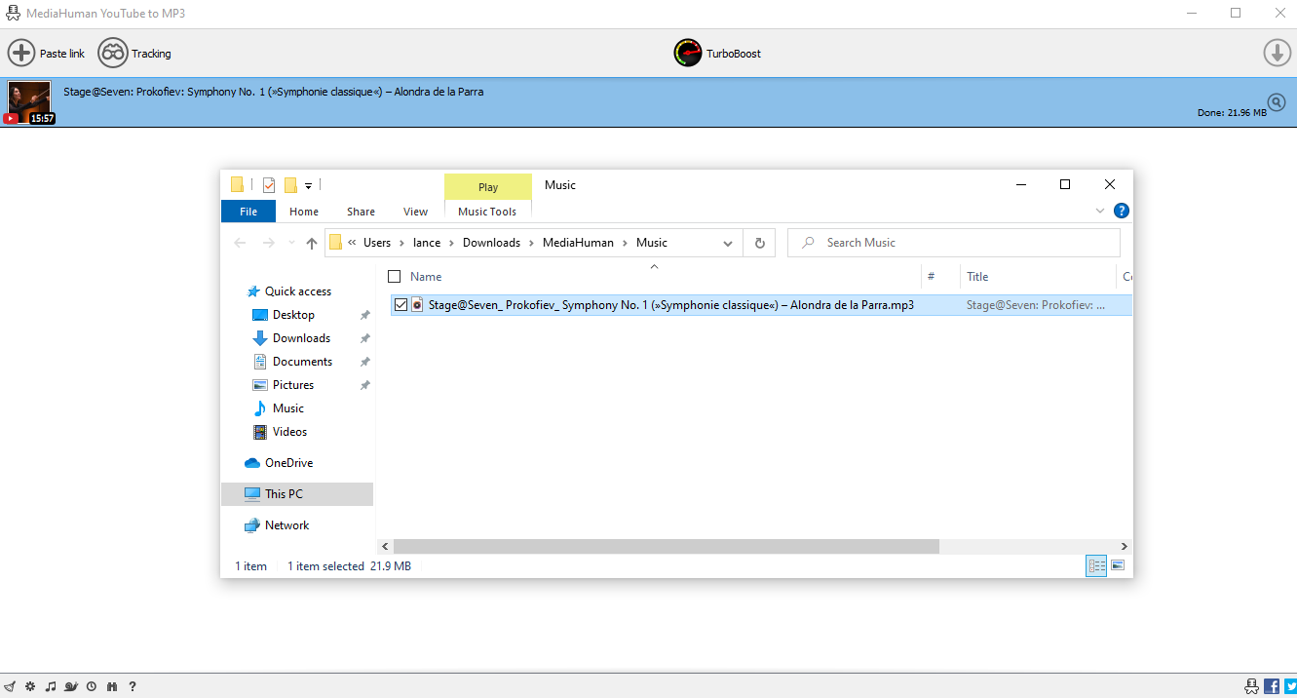The height and width of the screenshot is (698, 1297).
Task: Click the Refresh button in Explorer
Action: tap(760, 243)
